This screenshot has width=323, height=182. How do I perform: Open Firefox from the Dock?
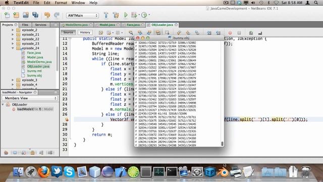pyautogui.click(x=44, y=172)
